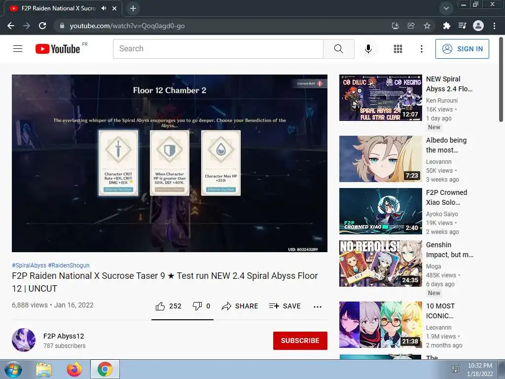Open more actions menu under the video
The width and height of the screenshot is (505, 379).
[x=318, y=307]
